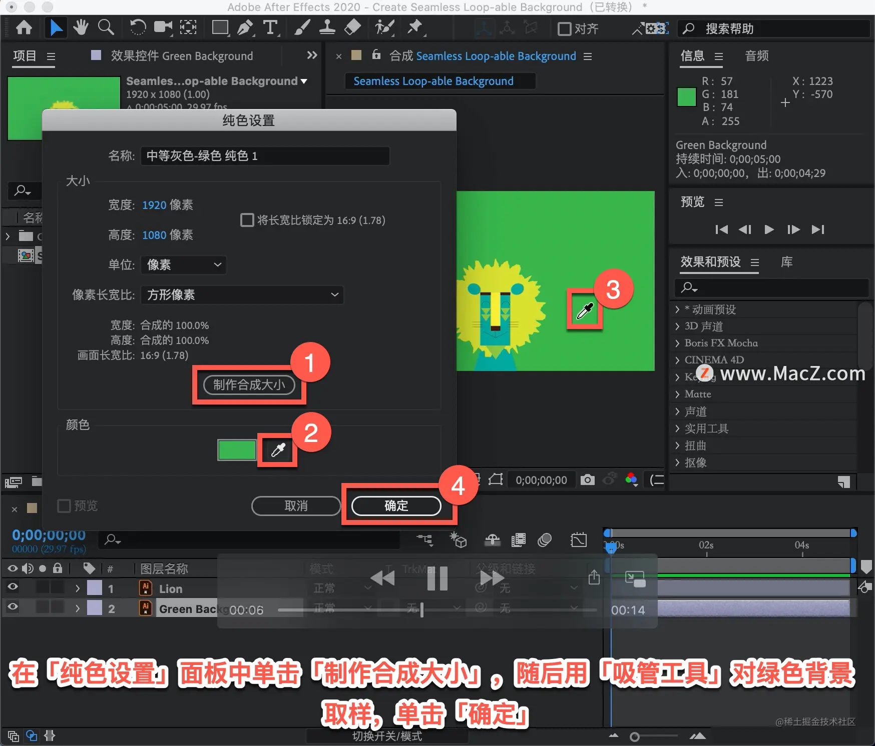This screenshot has height=746, width=875.
Task: Select the Pen tool
Action: [245, 27]
